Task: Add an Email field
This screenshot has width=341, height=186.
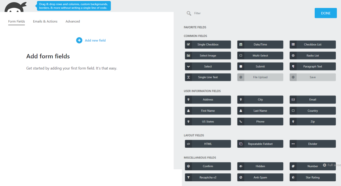Action: 313,99
